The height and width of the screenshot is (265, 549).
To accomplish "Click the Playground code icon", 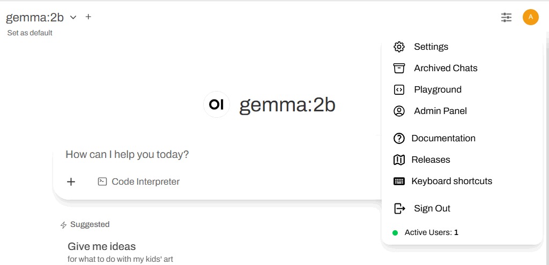I will (x=399, y=90).
